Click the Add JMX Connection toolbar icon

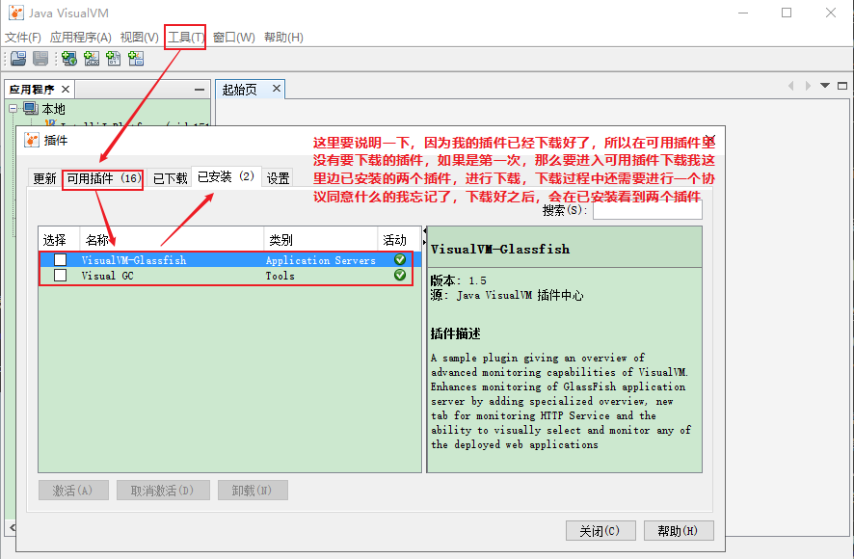tap(92, 58)
